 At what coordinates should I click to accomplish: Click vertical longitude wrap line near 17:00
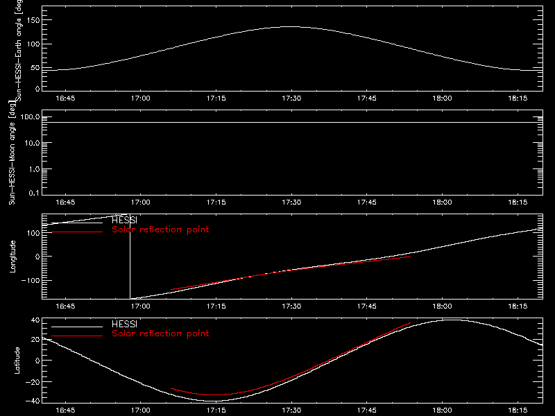(130, 257)
